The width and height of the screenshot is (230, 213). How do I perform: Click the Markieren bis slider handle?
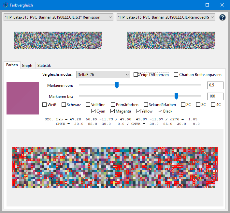click(176, 96)
